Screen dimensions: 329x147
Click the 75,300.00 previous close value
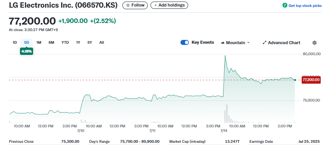pos(70,142)
